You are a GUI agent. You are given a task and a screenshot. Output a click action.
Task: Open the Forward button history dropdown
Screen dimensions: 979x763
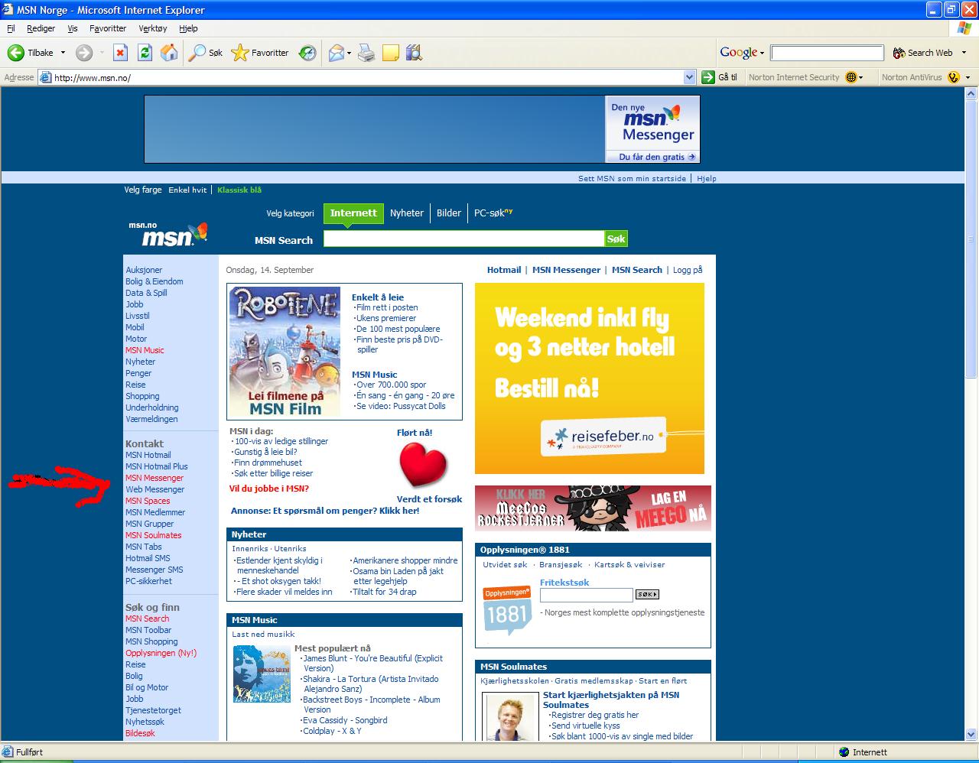102,53
